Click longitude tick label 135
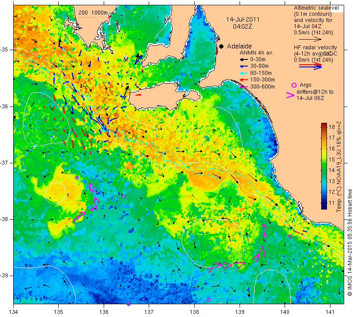Viewport: 353px width, 317px height. pyautogui.click(x=59, y=312)
